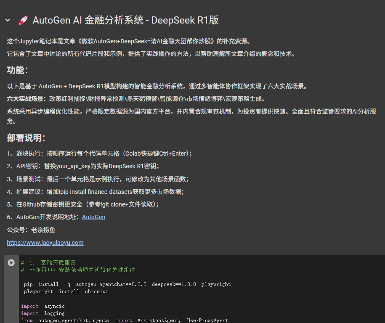Click the 'import logging' code line

[43, 313]
